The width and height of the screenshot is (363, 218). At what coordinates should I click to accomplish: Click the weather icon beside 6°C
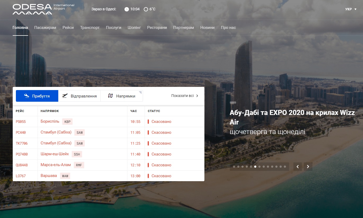click(146, 9)
